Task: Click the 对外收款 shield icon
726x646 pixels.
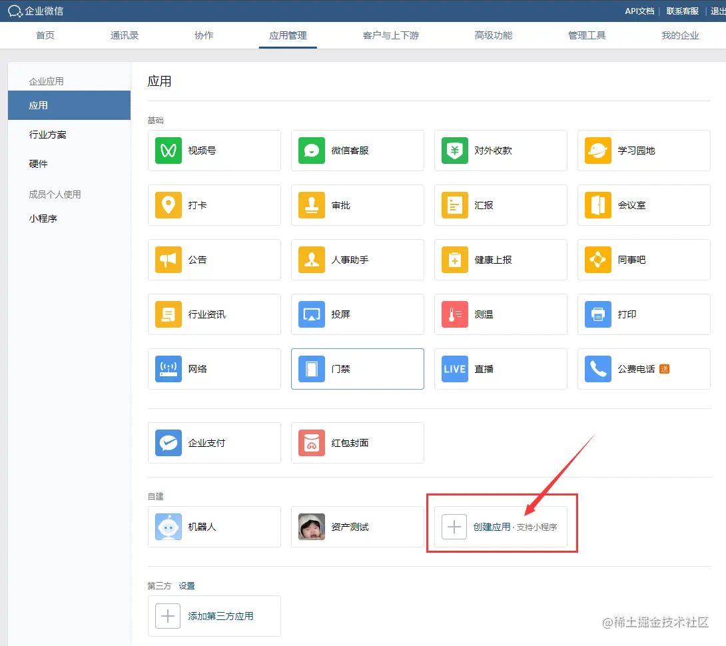Action: point(455,151)
